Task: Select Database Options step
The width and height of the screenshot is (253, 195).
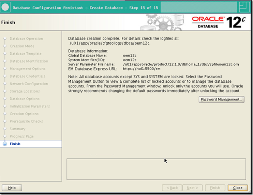Action: [25, 99]
